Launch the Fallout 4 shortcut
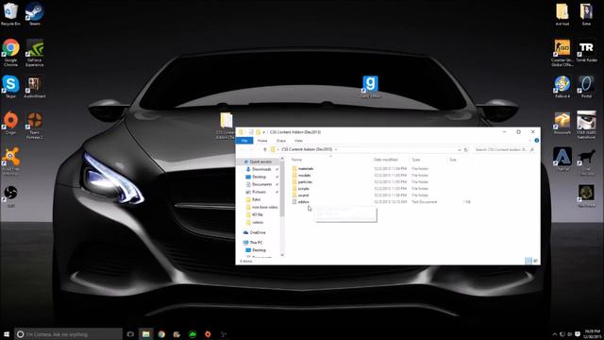The width and height of the screenshot is (604, 340). 562,86
